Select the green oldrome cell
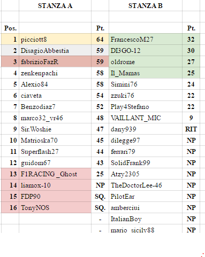The height and width of the screenshot is (257, 205). click(x=146, y=61)
